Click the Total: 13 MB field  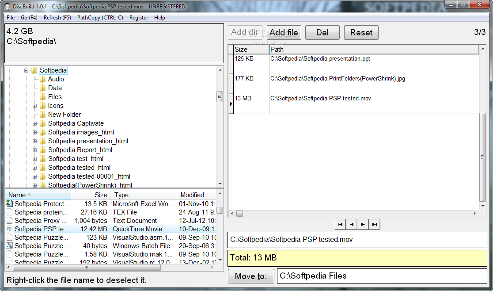point(357,258)
